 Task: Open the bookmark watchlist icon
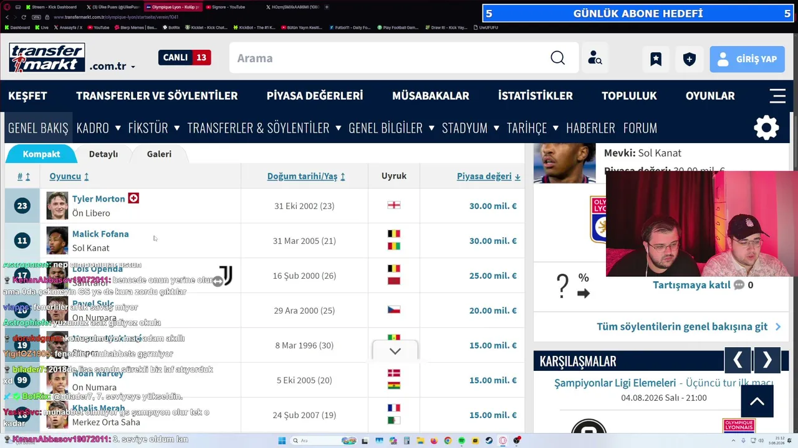click(656, 58)
